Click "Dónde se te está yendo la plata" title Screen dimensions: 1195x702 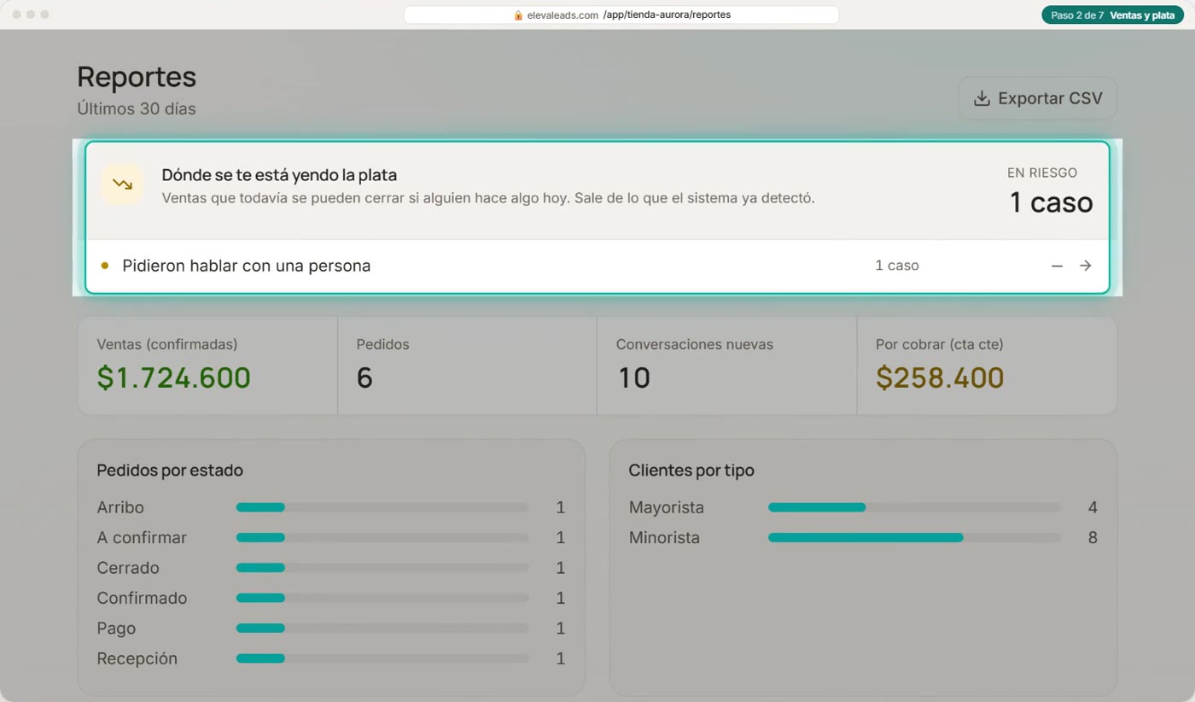(x=279, y=175)
